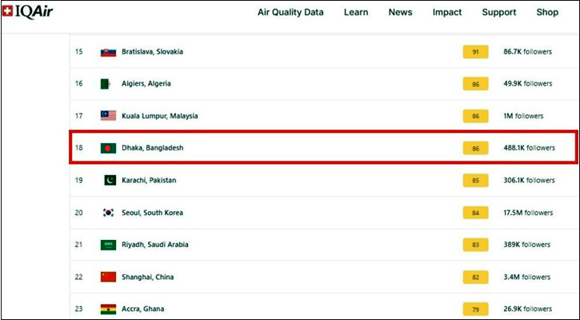Click the Slovakia flag icon
Viewport: 580px width, 320px height.
(108, 52)
